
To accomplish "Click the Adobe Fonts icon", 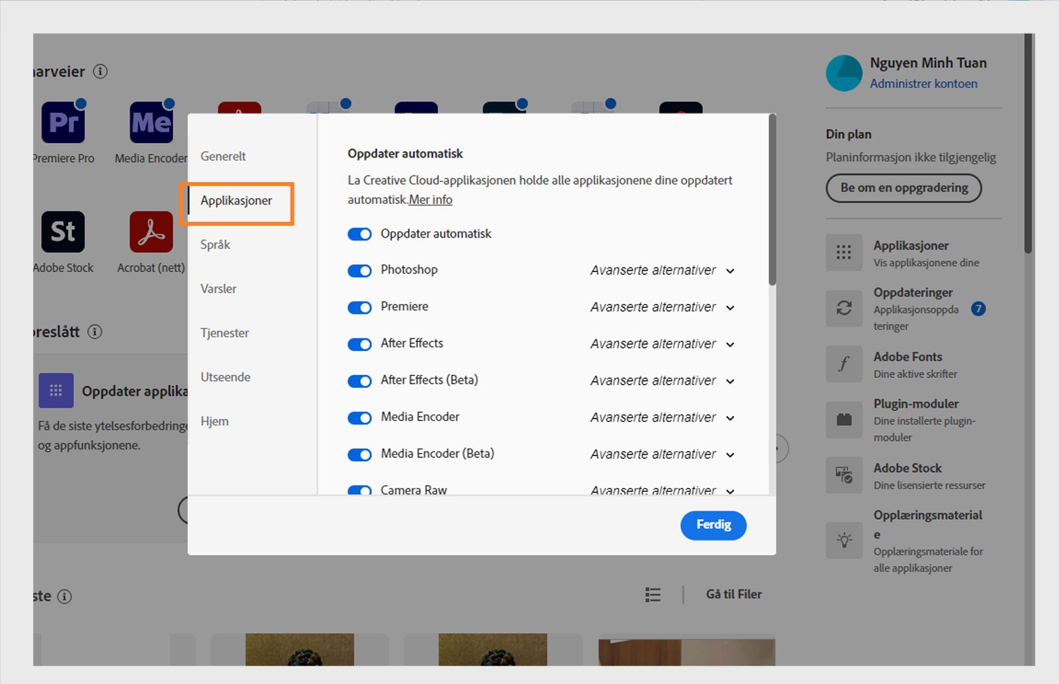I will [x=843, y=364].
